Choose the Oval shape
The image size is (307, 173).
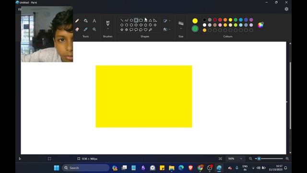click(x=131, y=20)
